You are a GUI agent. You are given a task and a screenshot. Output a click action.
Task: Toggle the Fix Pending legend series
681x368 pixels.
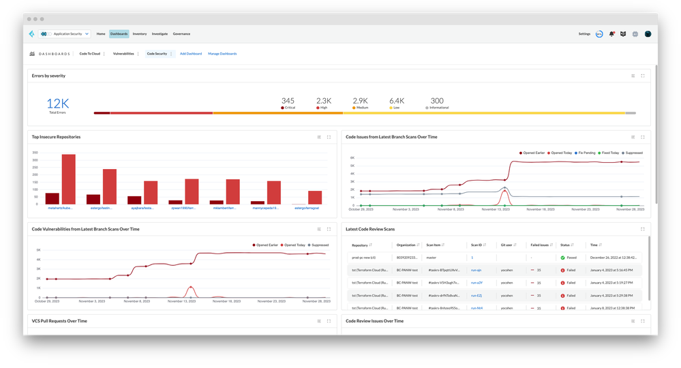[x=586, y=153]
